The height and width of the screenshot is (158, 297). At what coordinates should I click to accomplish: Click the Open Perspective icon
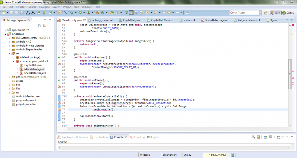pyautogui.click(x=265, y=13)
